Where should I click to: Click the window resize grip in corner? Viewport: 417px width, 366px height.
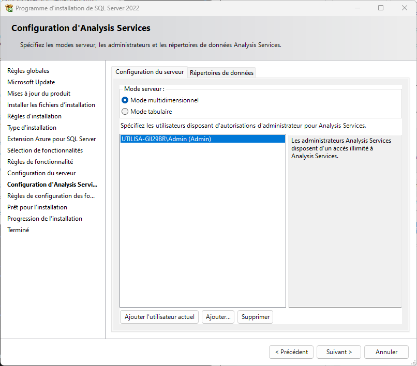pos(413,362)
